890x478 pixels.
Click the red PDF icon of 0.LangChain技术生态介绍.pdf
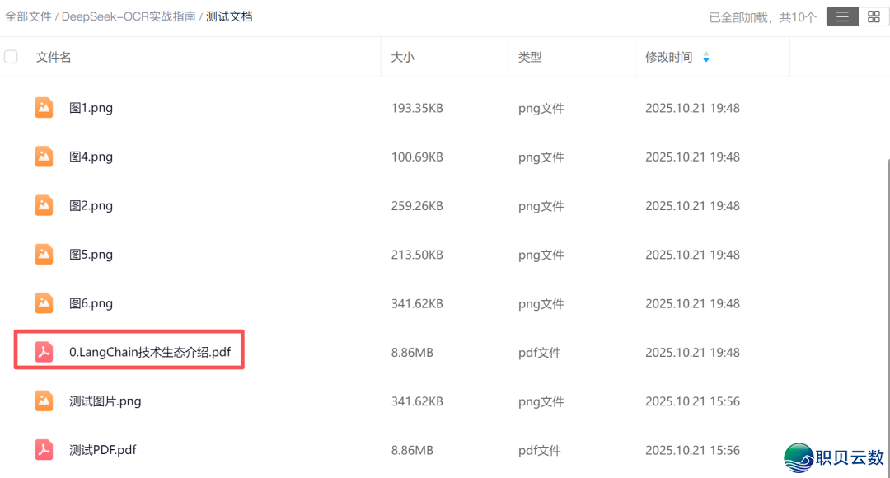(x=44, y=352)
